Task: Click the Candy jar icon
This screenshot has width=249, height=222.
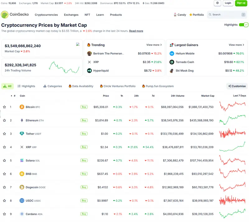Action: (175, 15)
